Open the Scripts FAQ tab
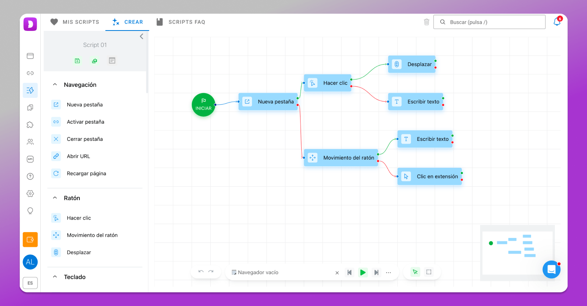The height and width of the screenshot is (306, 587). pos(181,22)
